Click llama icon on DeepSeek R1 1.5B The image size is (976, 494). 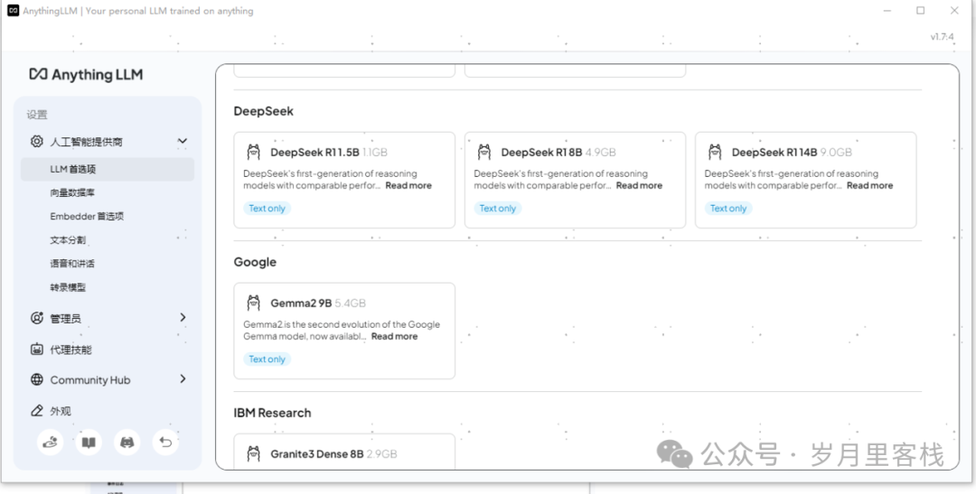tap(253, 152)
